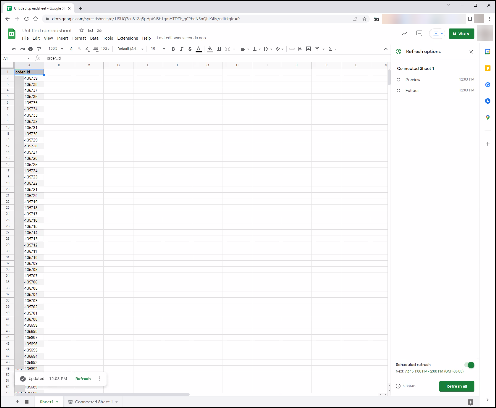This screenshot has height=408, width=496.
Task: Open the borders tool
Action: (219, 49)
